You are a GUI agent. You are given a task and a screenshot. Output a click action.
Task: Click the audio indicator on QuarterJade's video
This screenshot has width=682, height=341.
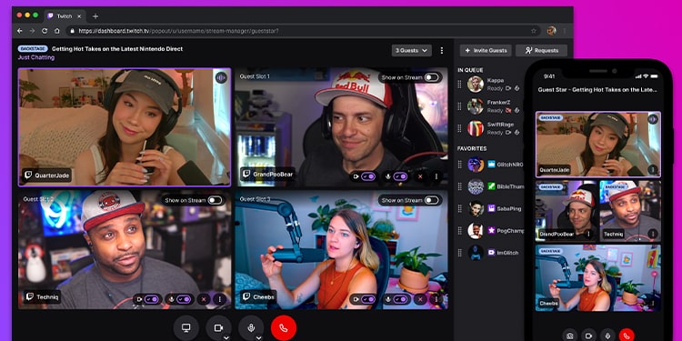click(x=221, y=77)
